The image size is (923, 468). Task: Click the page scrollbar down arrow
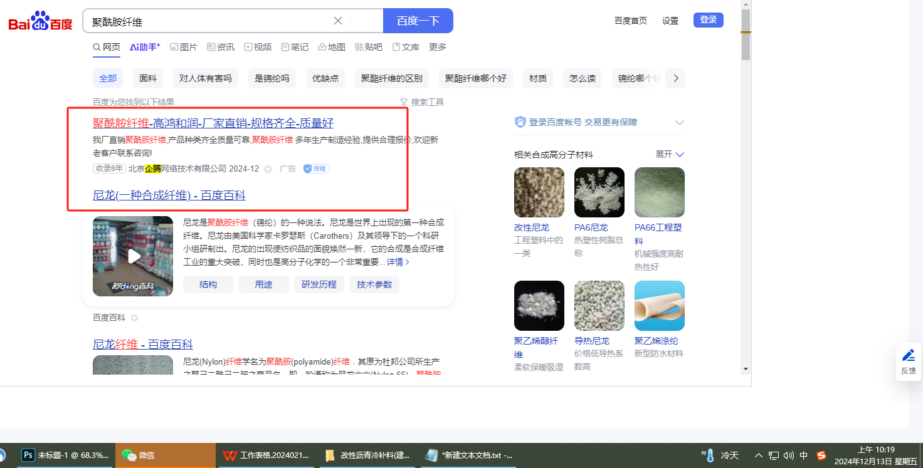(746, 369)
